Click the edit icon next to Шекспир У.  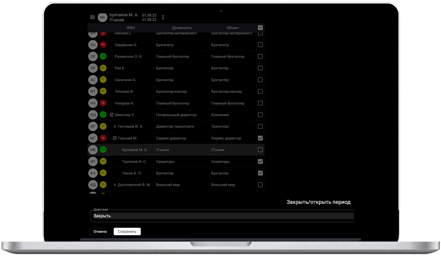click(112, 115)
